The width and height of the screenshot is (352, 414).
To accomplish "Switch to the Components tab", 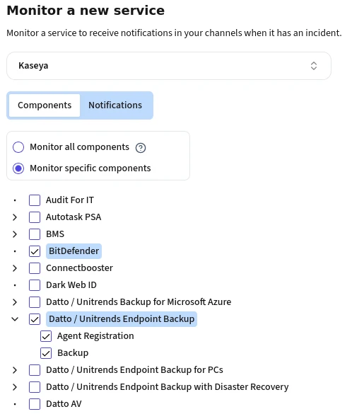I will pos(45,105).
